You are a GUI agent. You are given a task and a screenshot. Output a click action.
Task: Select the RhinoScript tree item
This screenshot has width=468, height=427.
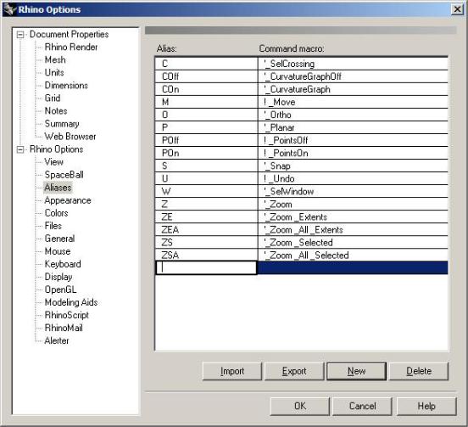tap(67, 315)
